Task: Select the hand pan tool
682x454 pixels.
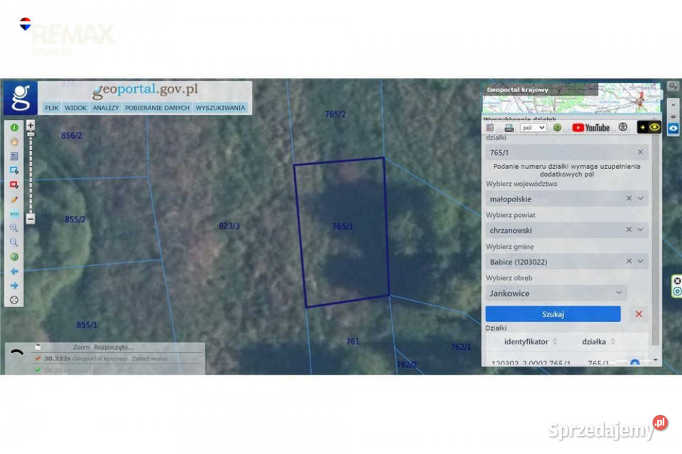Action: pyautogui.click(x=14, y=142)
